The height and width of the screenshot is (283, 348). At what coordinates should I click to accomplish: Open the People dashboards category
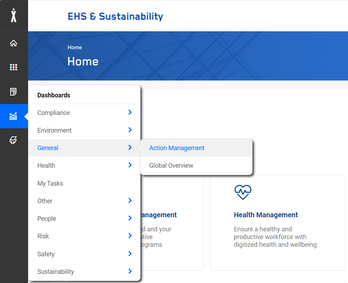point(47,219)
